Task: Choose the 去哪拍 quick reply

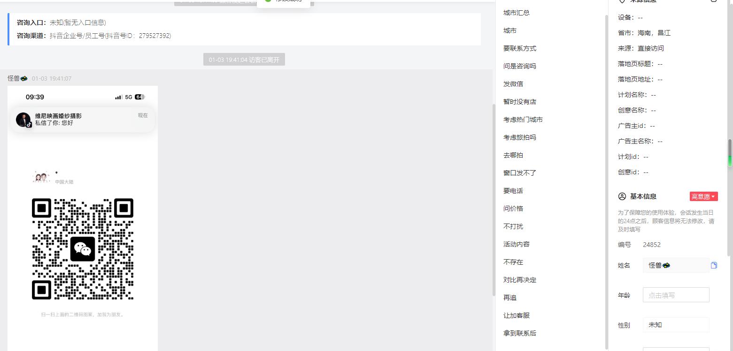Action: 513,155
